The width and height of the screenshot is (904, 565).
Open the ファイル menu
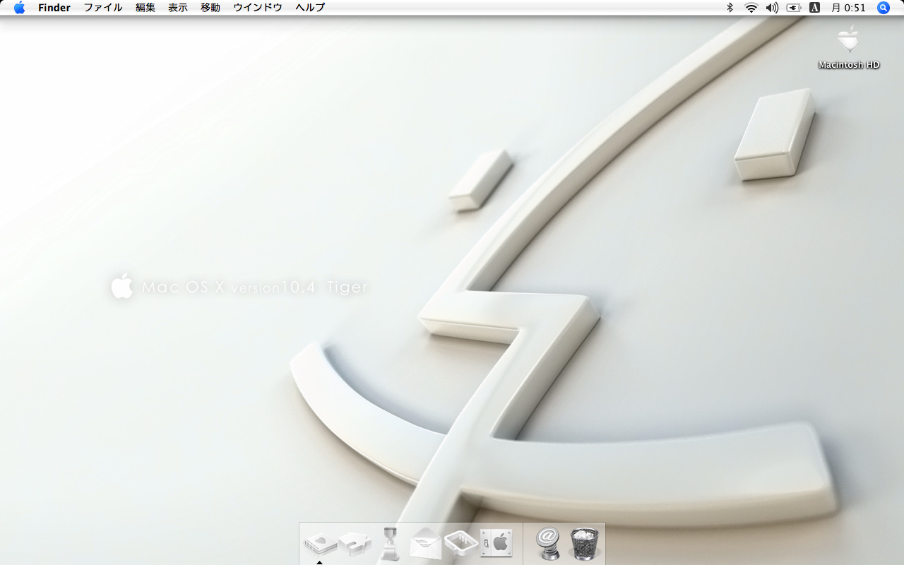103,8
